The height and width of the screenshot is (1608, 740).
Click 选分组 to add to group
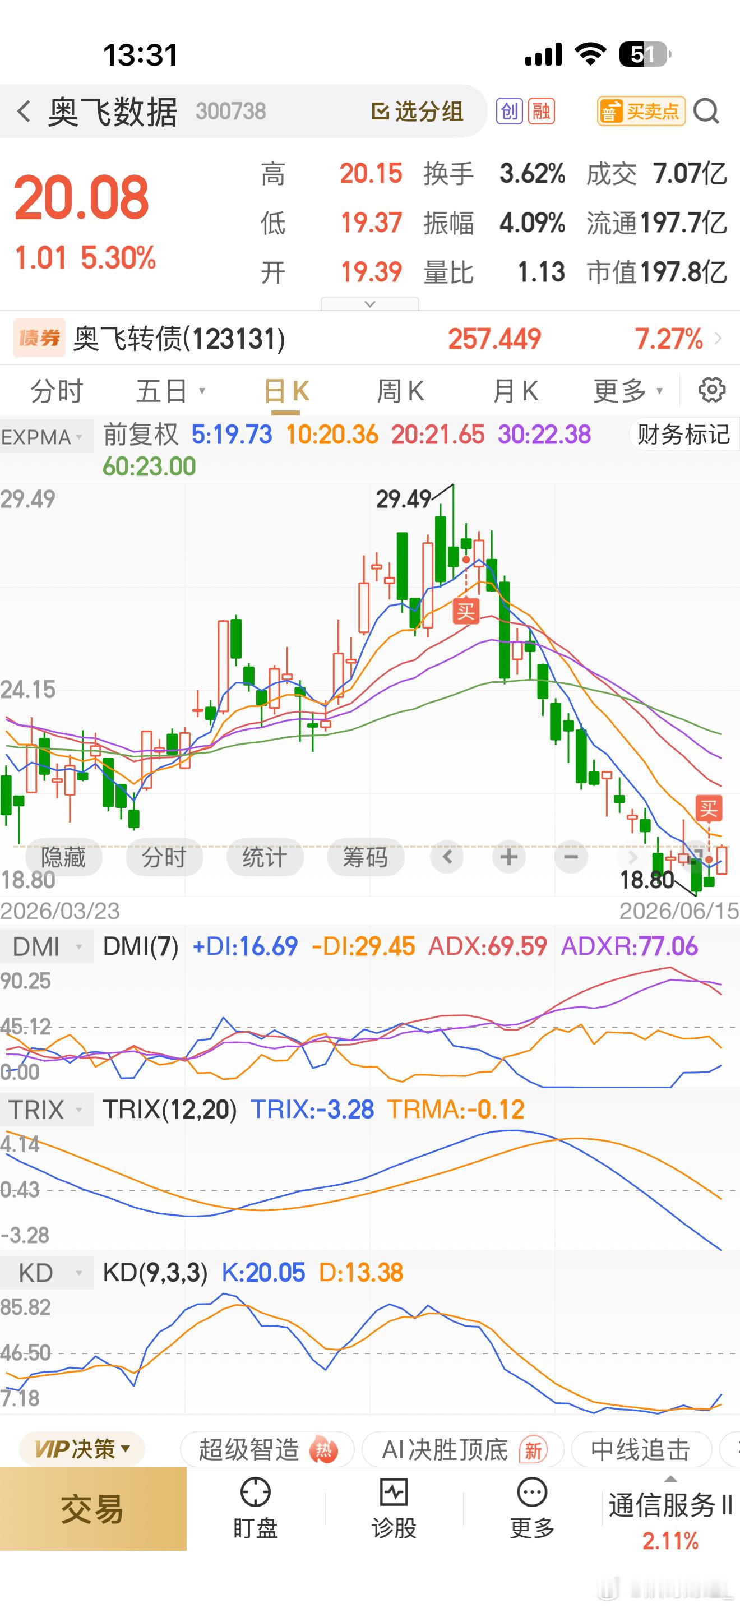[x=417, y=112]
